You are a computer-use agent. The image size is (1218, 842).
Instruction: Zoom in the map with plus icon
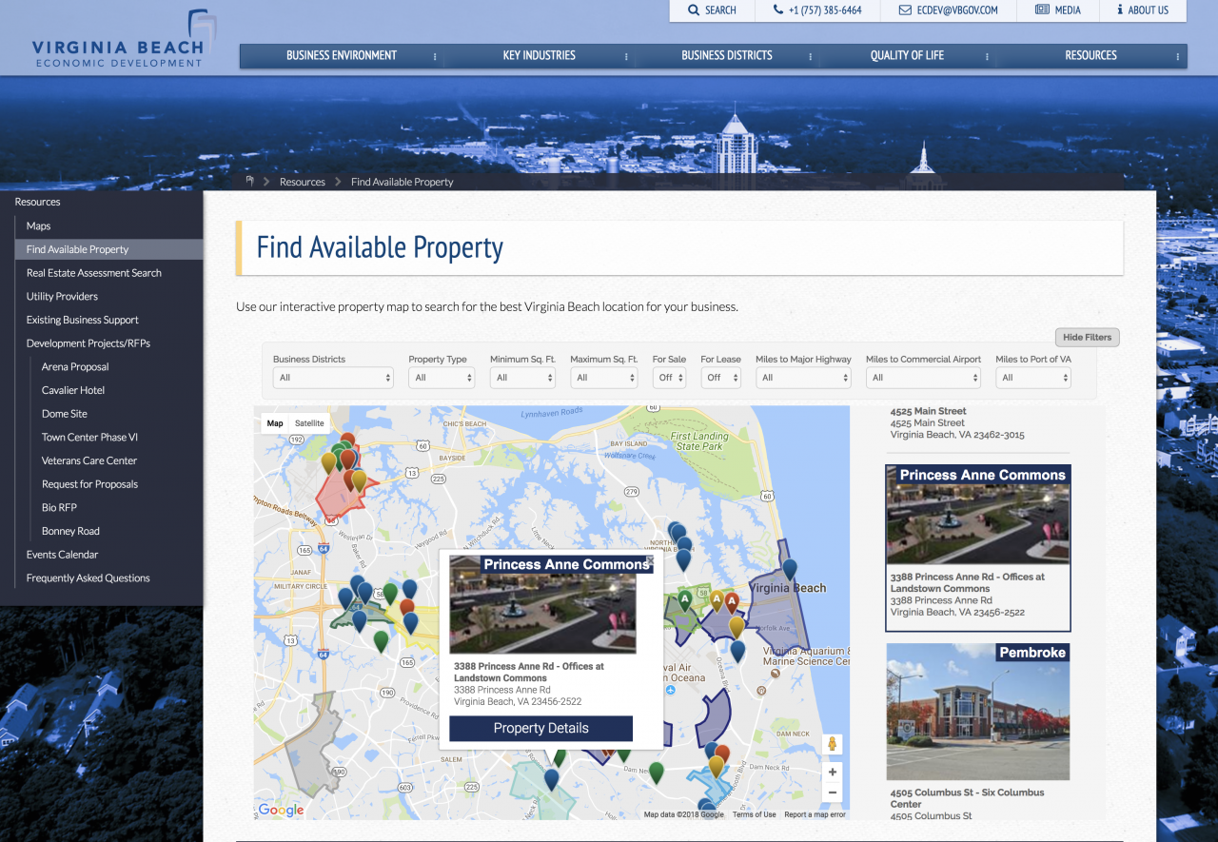[833, 773]
